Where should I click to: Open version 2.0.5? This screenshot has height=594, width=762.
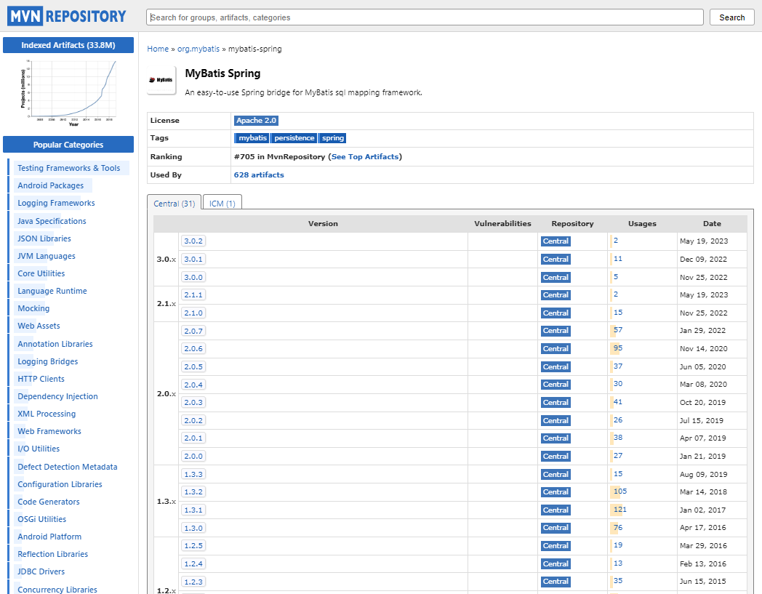coord(193,366)
